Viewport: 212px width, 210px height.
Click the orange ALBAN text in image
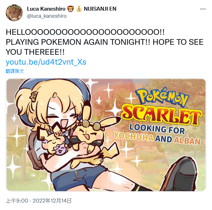click(187, 141)
